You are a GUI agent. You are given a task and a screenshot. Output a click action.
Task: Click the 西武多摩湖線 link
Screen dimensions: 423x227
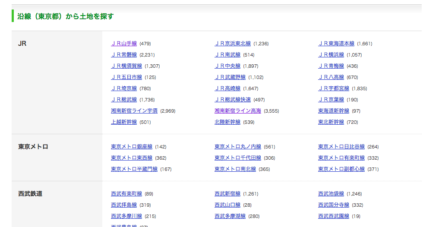click(x=230, y=216)
